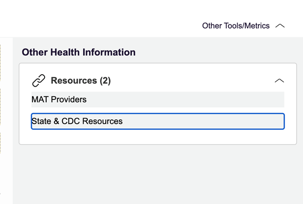Image resolution: width=303 pixels, height=204 pixels.
Task: Click the narrow white strip left of the gray panel
Action: 7,121
